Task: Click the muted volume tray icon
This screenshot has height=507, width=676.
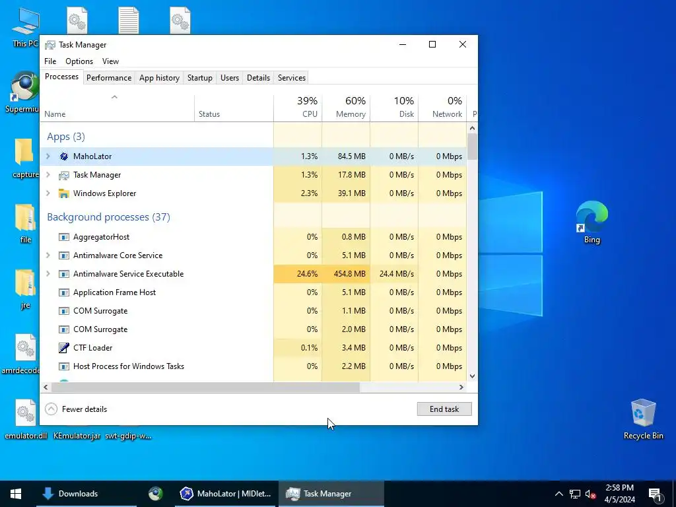Action: [590, 494]
